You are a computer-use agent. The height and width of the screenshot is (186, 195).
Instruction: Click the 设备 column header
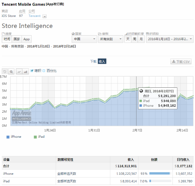(x=6, y=160)
